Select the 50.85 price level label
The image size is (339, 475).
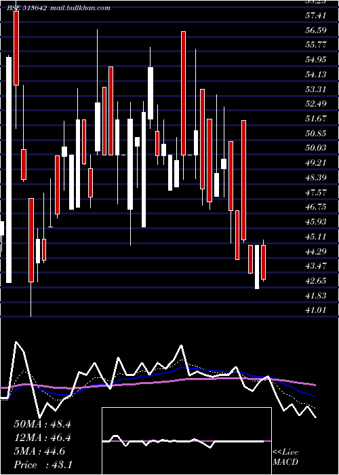click(x=316, y=133)
